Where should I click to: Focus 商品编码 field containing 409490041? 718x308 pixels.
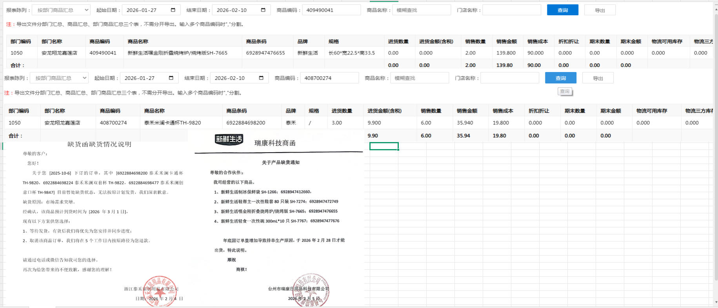pos(331,10)
